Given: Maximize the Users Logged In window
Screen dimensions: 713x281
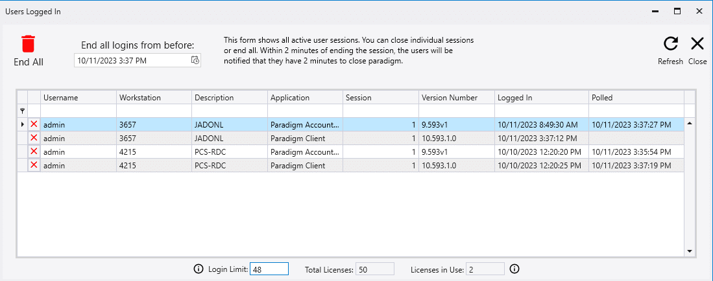Looking at the screenshot, I should (x=677, y=11).
